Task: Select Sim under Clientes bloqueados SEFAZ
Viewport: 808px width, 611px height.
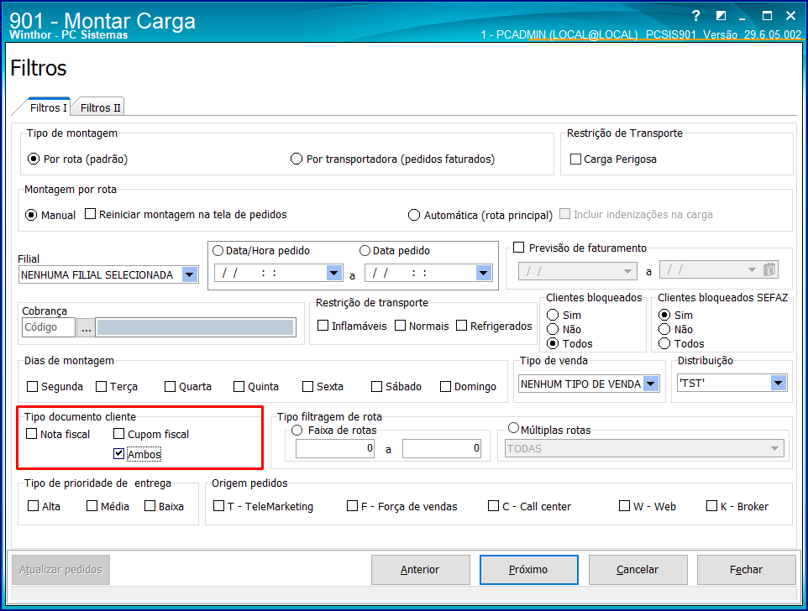Action: click(x=664, y=315)
